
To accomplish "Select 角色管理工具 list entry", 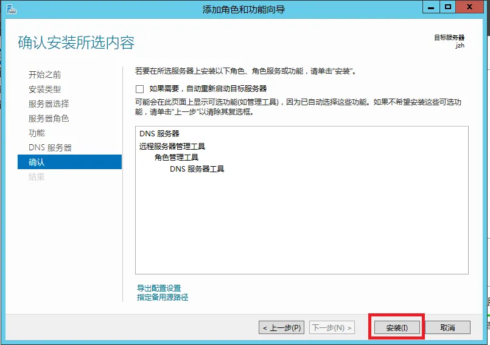I will point(177,158).
